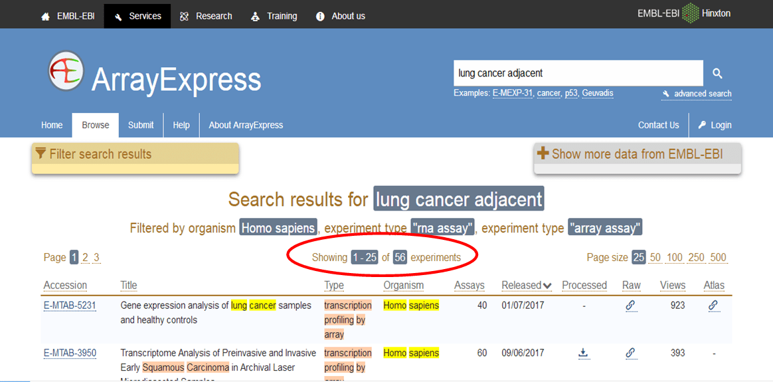
Task: Click the ArrayExpress logo
Action: (x=66, y=71)
